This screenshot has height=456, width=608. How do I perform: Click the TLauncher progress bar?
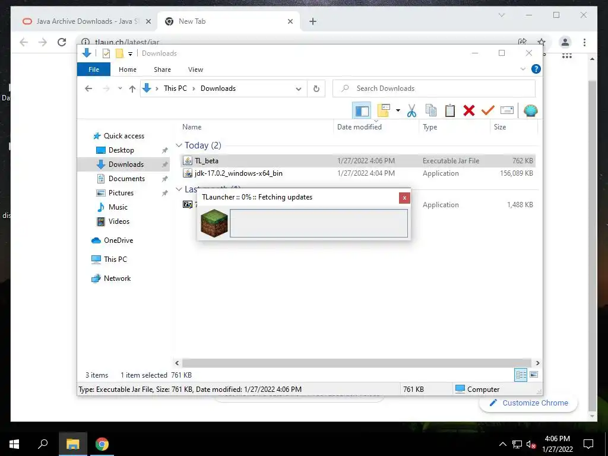[319, 223]
